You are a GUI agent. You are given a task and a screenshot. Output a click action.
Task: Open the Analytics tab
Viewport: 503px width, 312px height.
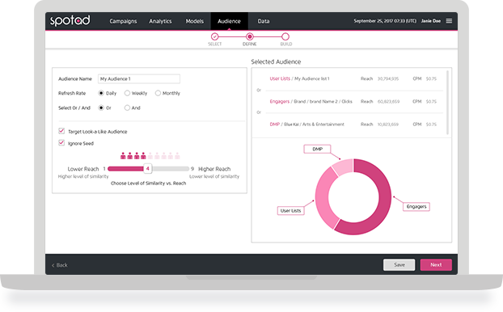[160, 21]
